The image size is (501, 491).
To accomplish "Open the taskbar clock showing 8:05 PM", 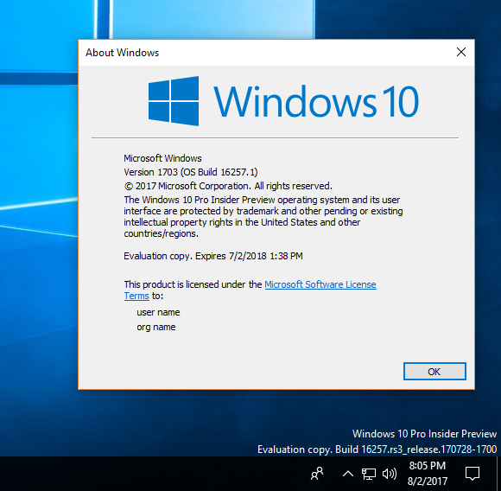I will (428, 474).
